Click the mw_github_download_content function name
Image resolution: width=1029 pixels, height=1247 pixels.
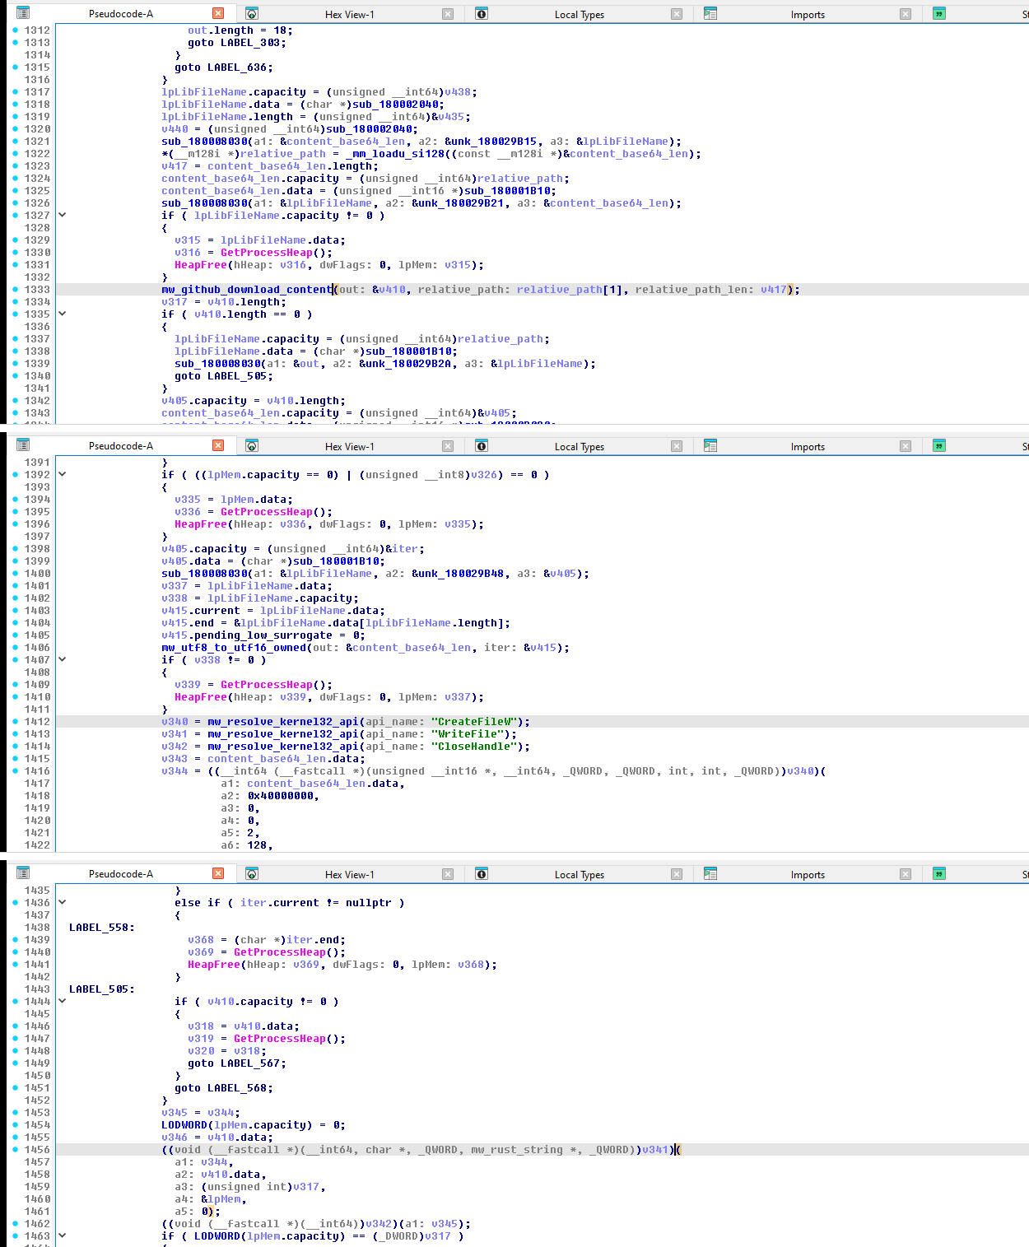point(247,290)
